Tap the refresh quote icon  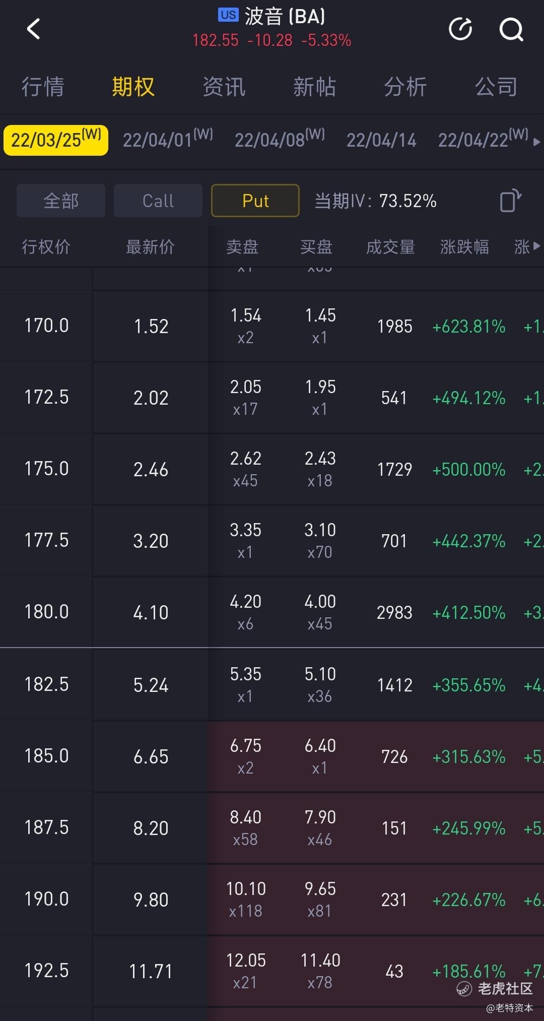click(460, 29)
